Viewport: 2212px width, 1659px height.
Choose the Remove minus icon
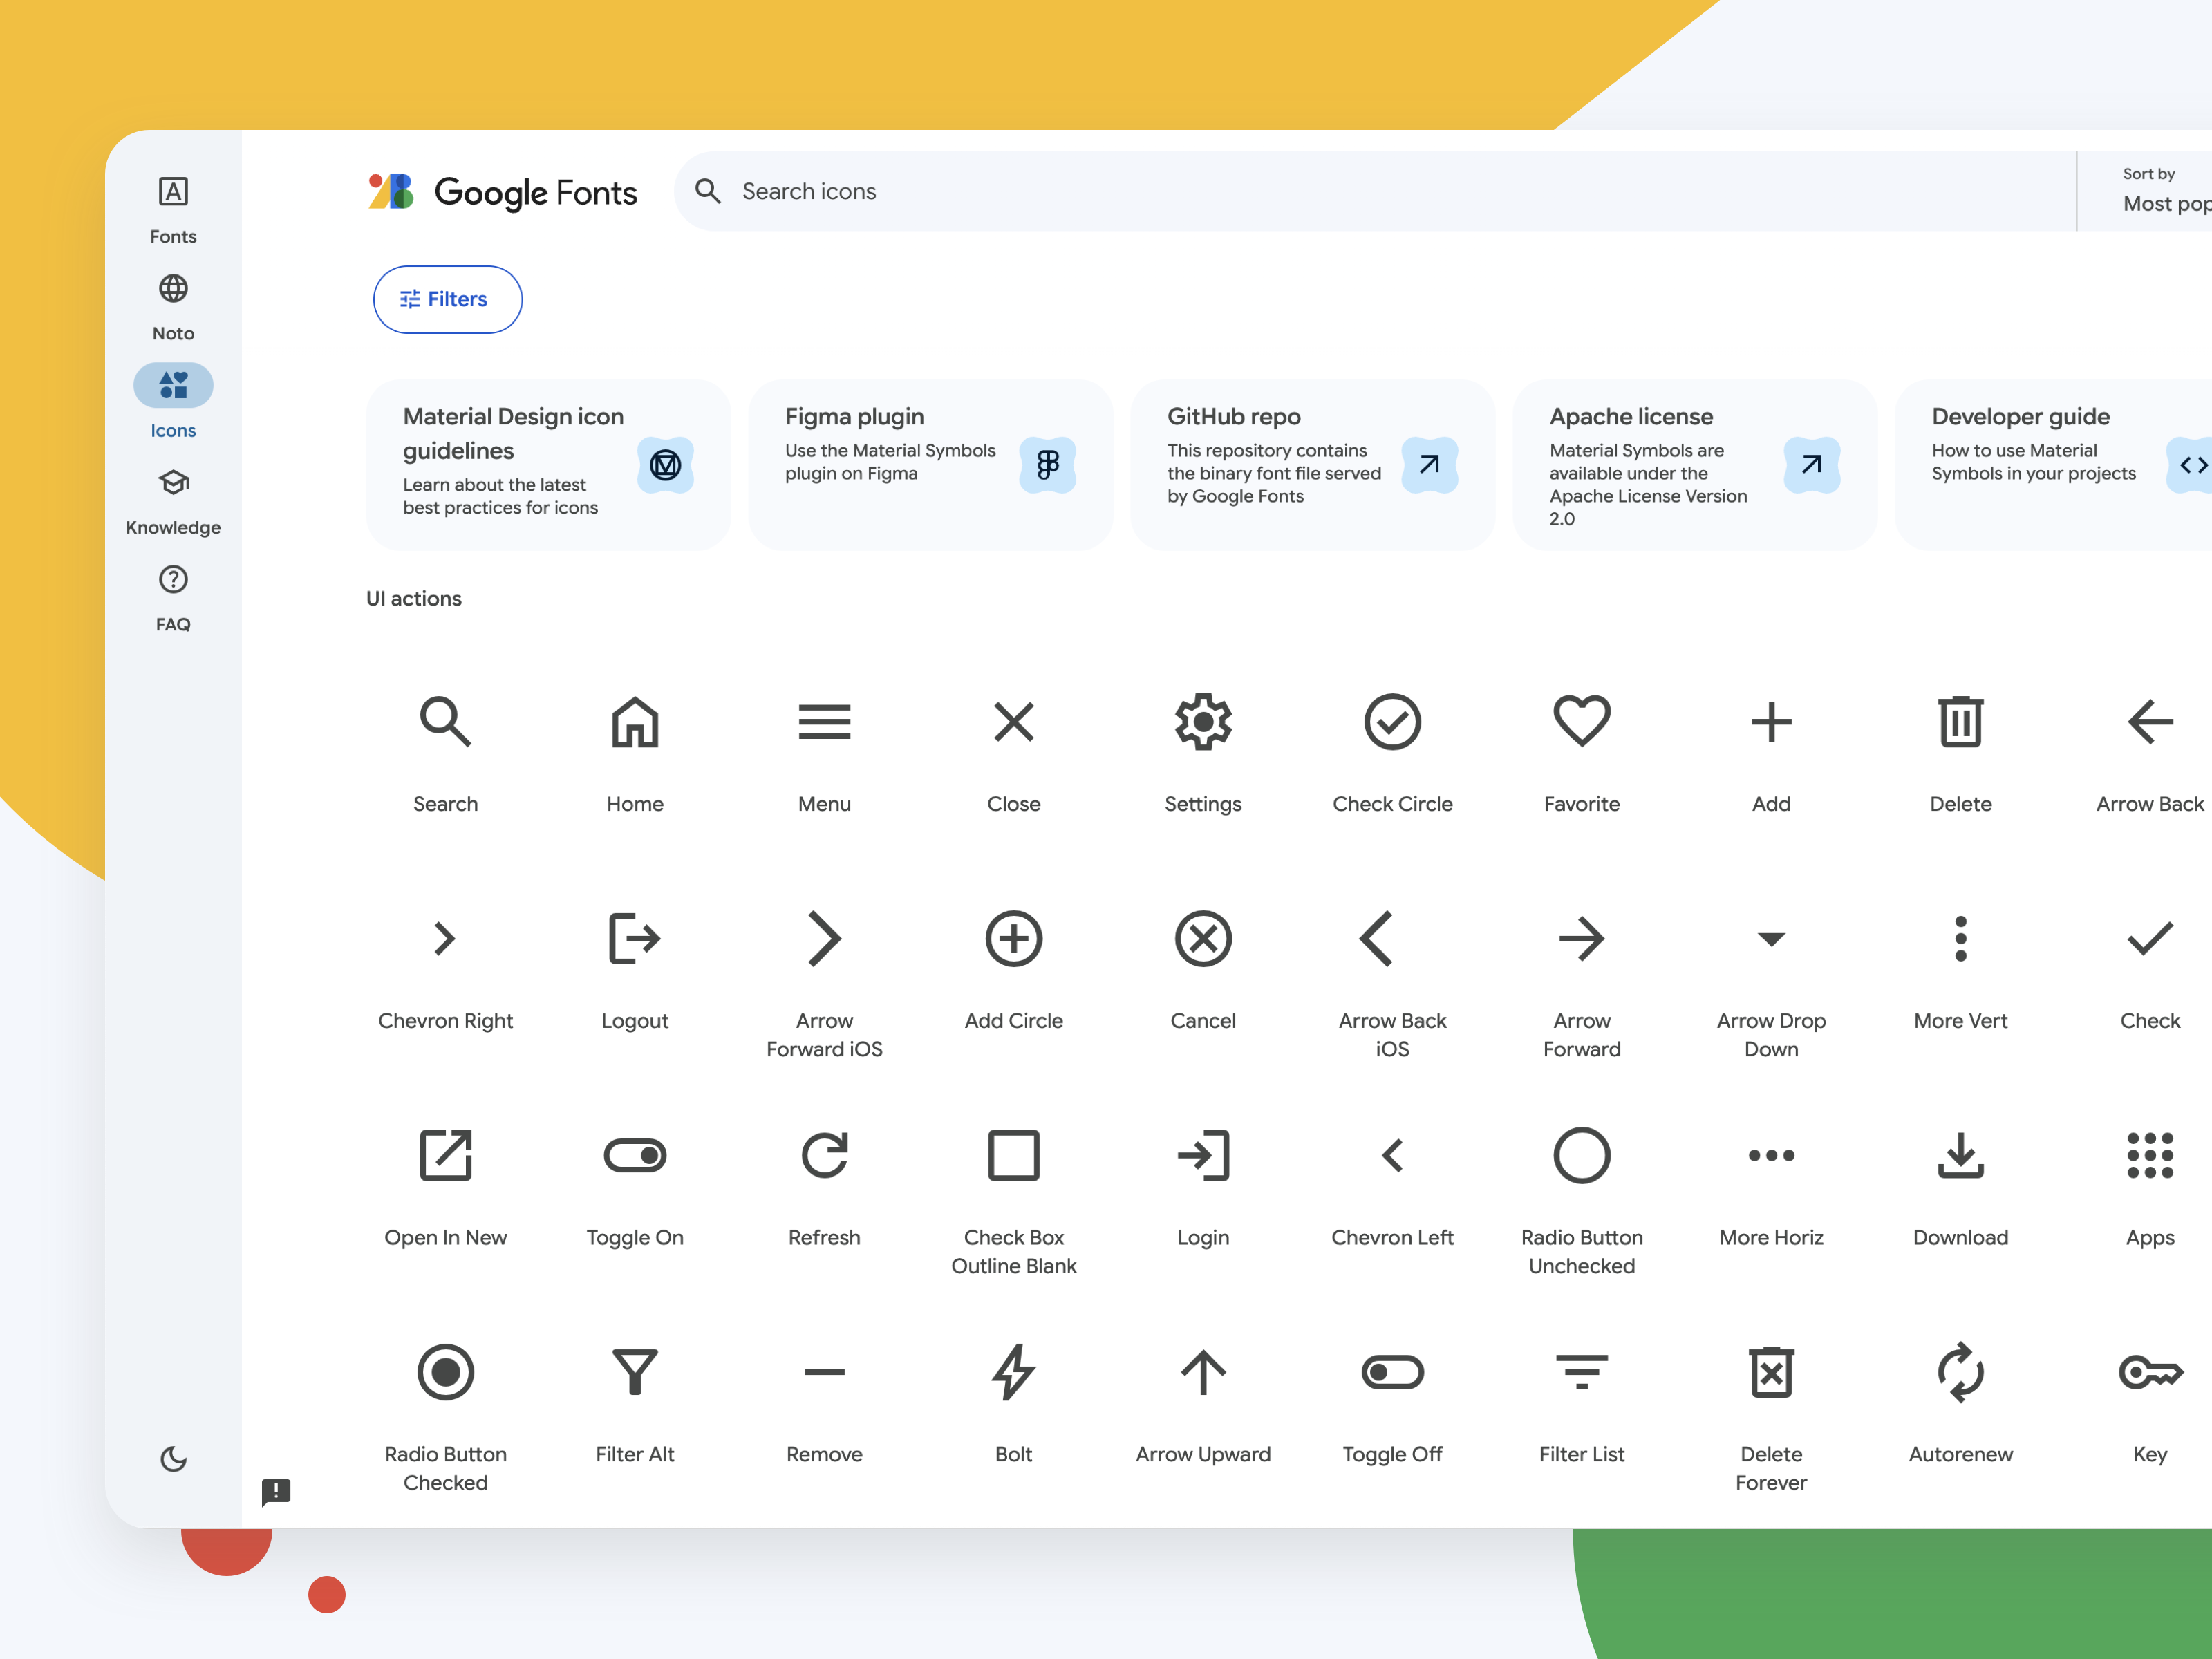point(824,1372)
